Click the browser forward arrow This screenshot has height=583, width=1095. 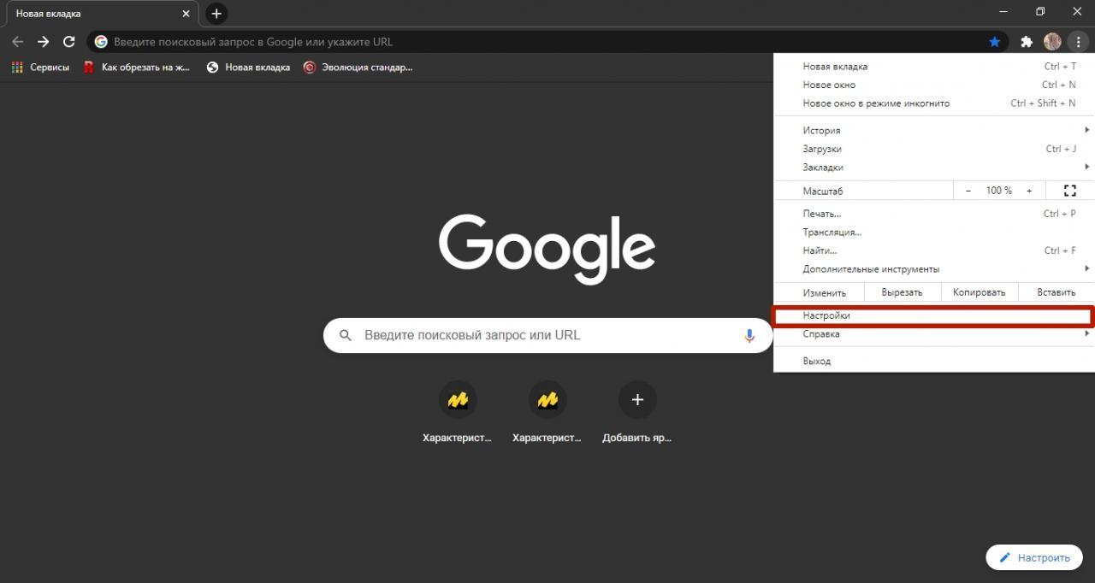(x=44, y=41)
